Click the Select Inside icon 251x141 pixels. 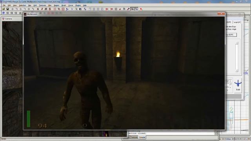coord(50,9)
